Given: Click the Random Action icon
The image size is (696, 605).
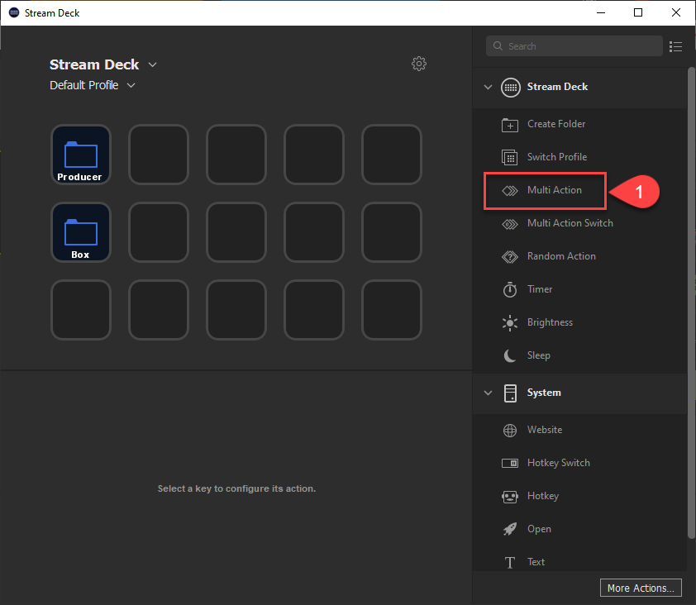Looking at the screenshot, I should click(x=509, y=256).
